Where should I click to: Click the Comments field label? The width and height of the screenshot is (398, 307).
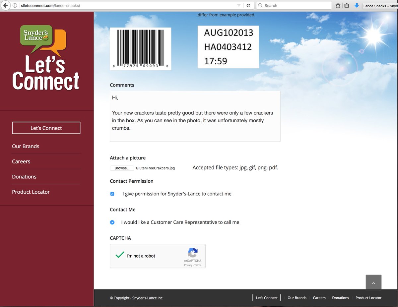[122, 85]
